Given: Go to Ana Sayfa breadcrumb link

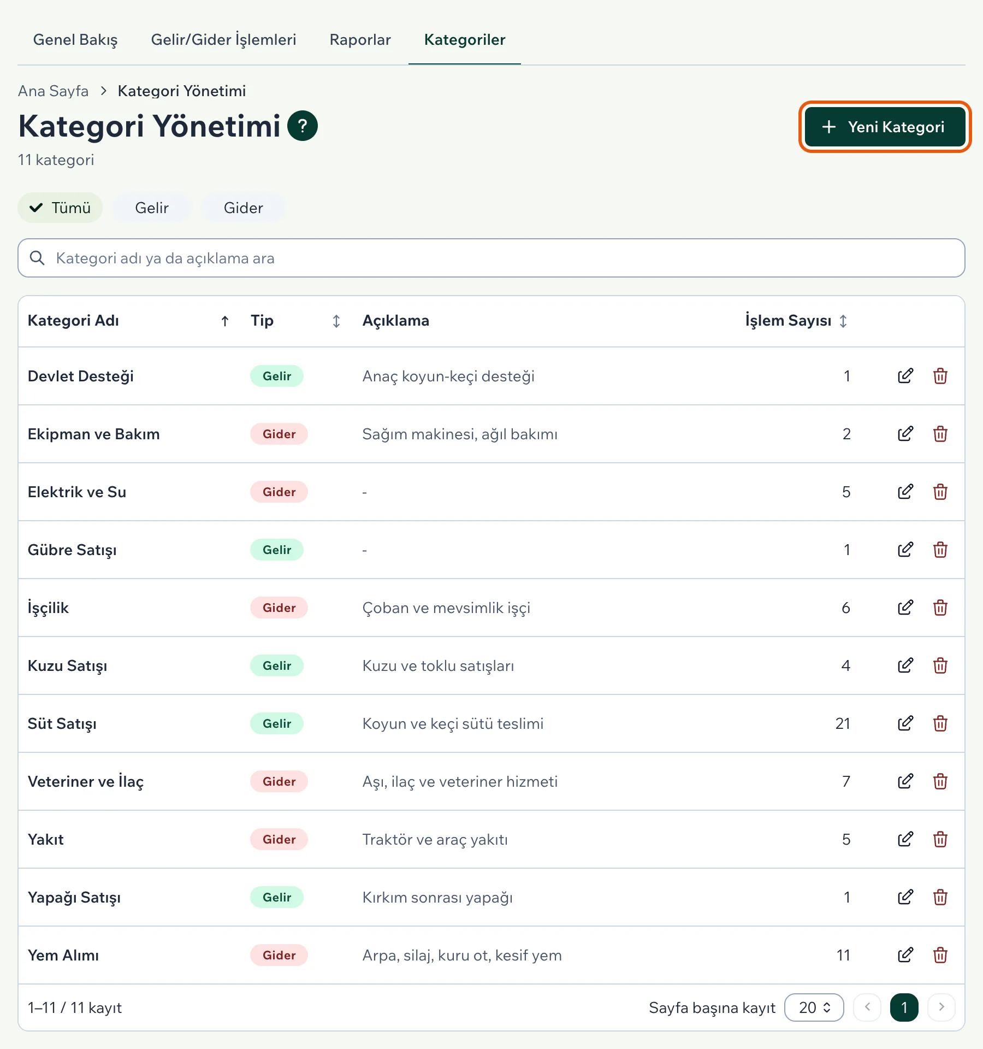Looking at the screenshot, I should click(53, 91).
